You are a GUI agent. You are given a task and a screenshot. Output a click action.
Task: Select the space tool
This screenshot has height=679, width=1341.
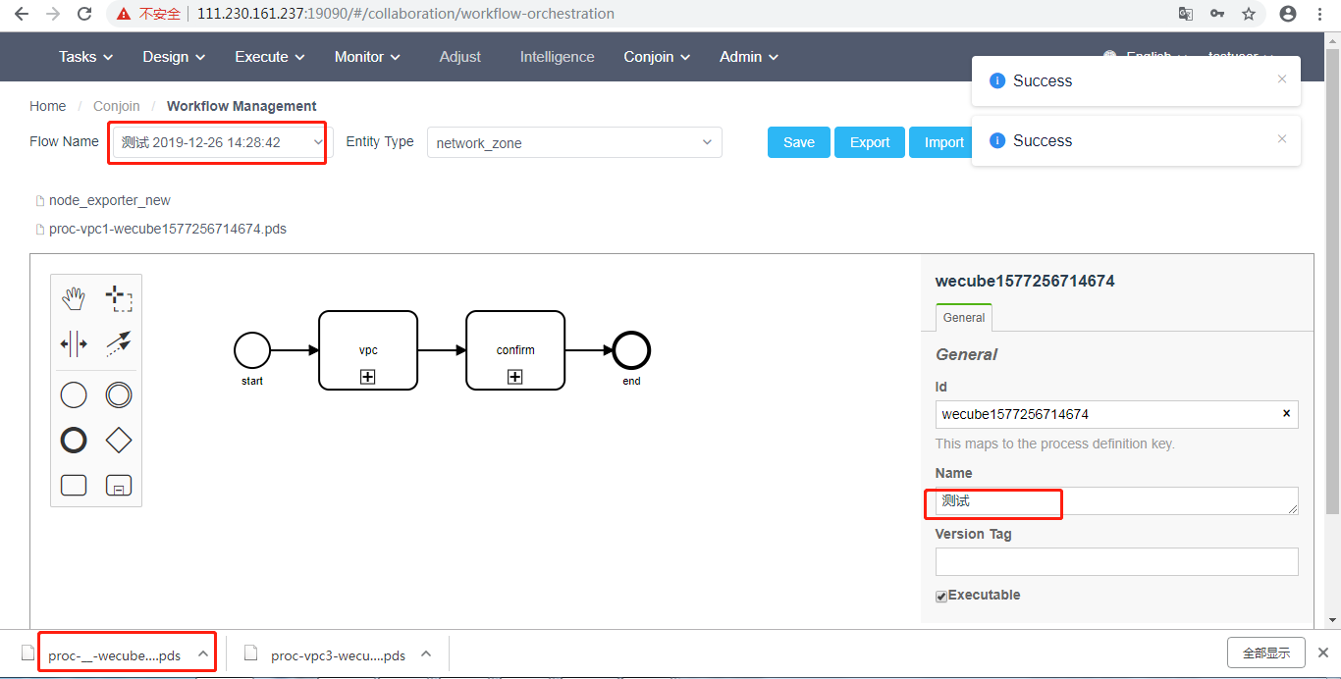pos(74,343)
